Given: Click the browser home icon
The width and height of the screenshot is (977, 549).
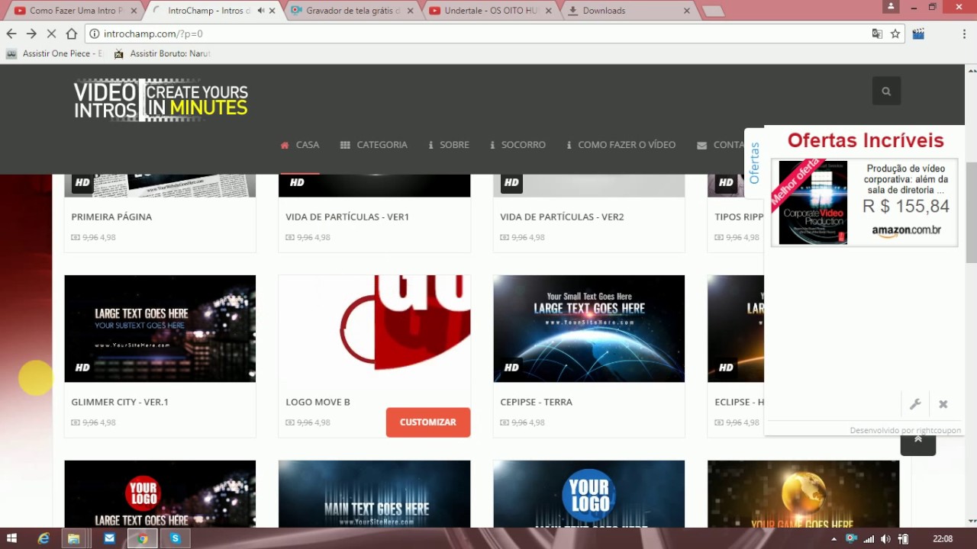Looking at the screenshot, I should 72,34.
